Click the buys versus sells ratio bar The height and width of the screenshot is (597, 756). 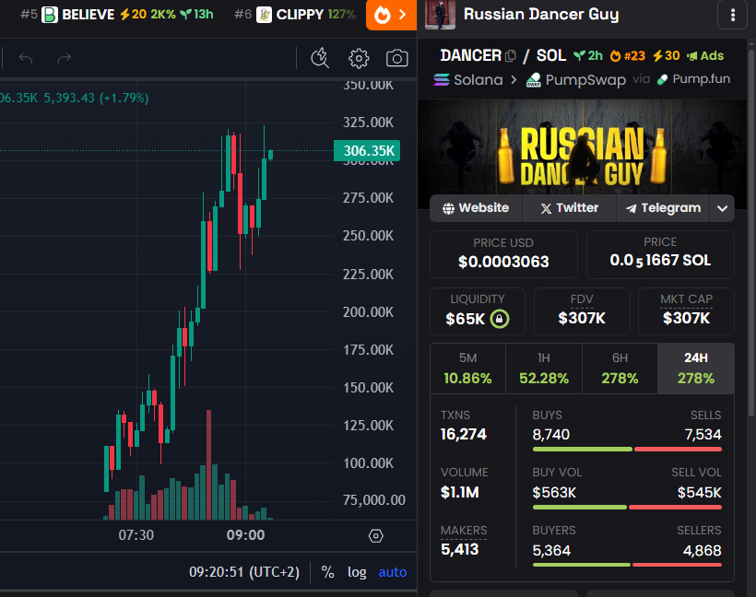[x=627, y=449]
